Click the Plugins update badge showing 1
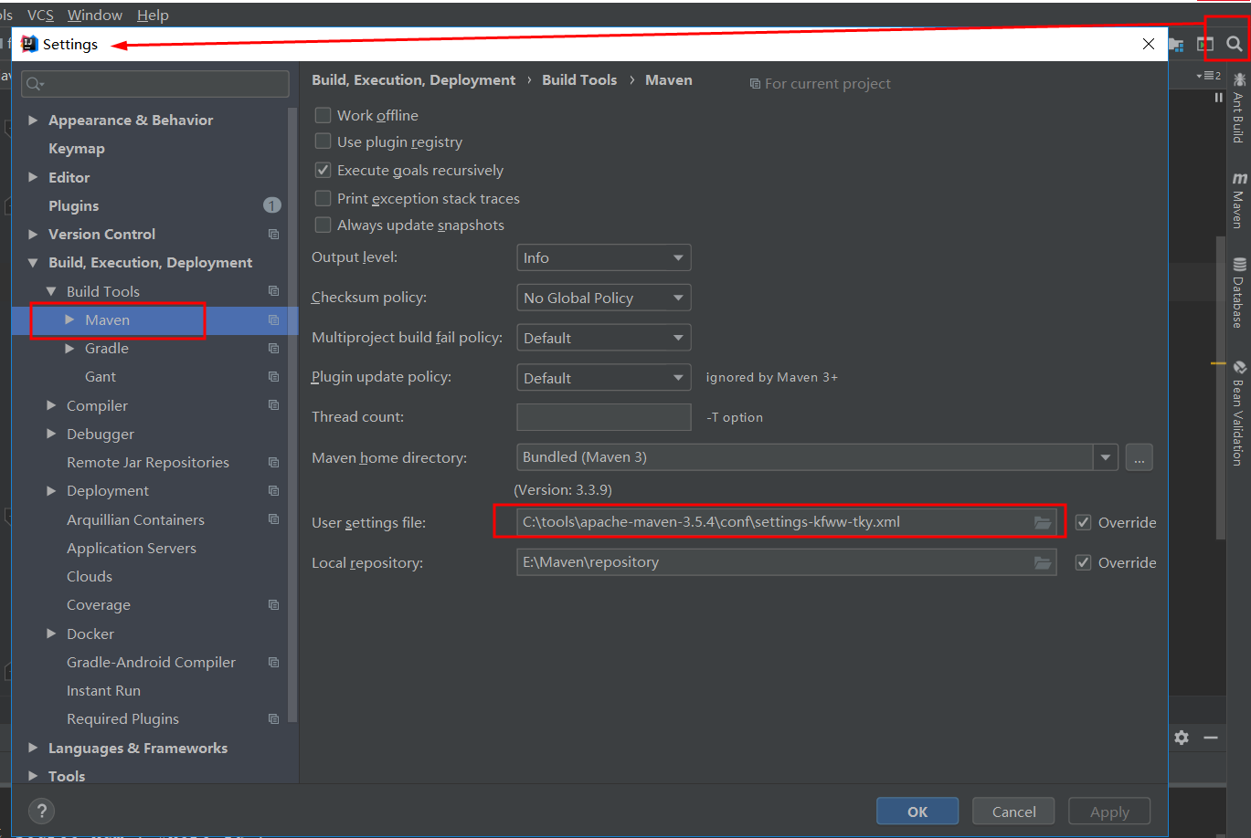Screen dimensions: 1251x838 coord(272,205)
